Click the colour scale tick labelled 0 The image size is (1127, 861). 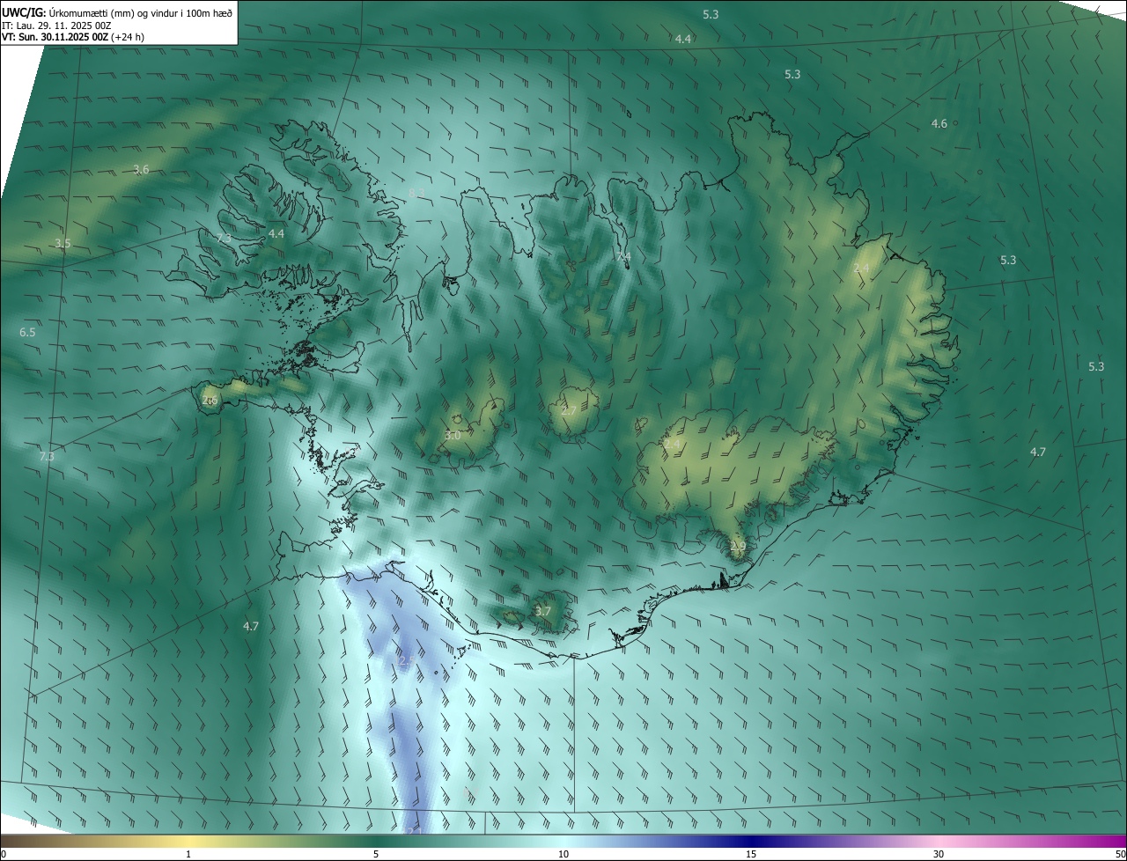4,854
